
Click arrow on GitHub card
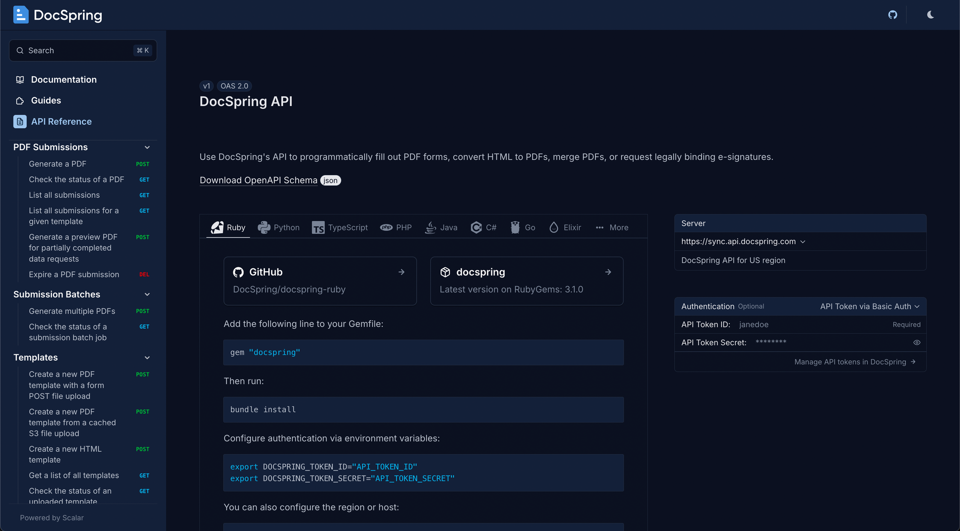tap(401, 272)
